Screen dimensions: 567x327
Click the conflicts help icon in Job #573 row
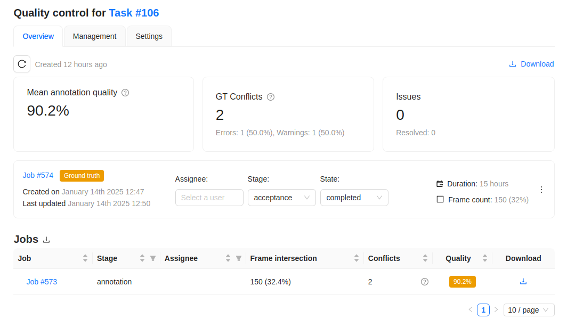point(425,282)
